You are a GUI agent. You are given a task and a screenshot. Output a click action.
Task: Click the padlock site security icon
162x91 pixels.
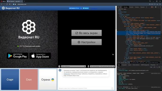coord(15,4)
